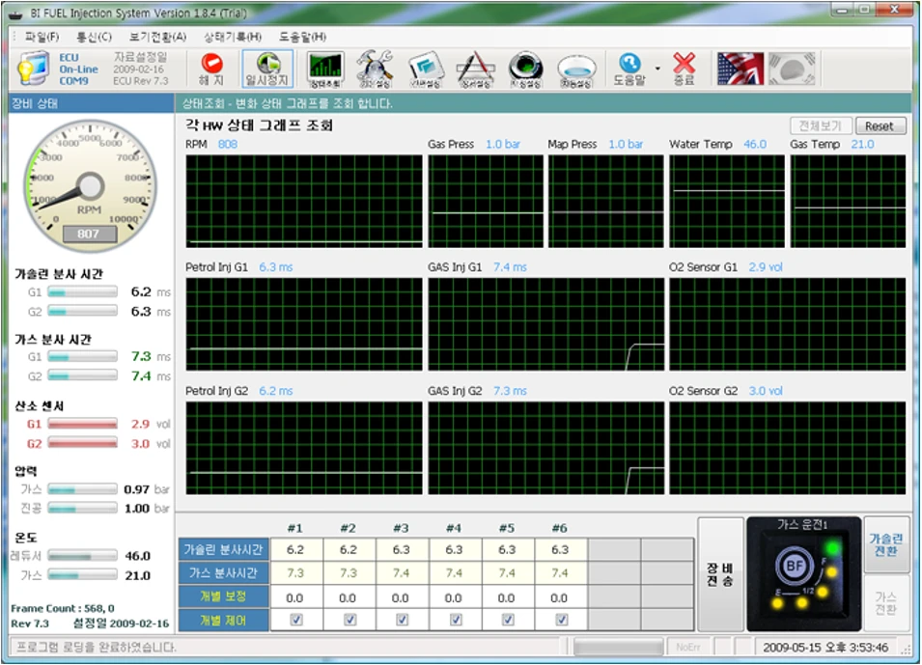Screen dimensions: 922x665
Task: Toggle 개별 제어 checkbox for cylinder #6
Action: coord(562,619)
